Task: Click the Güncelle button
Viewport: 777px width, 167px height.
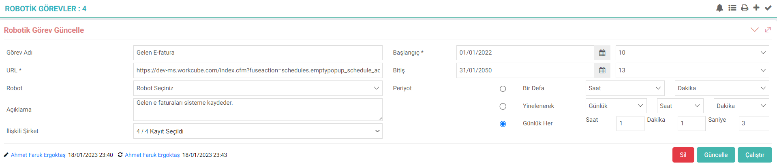Action: coord(715,155)
